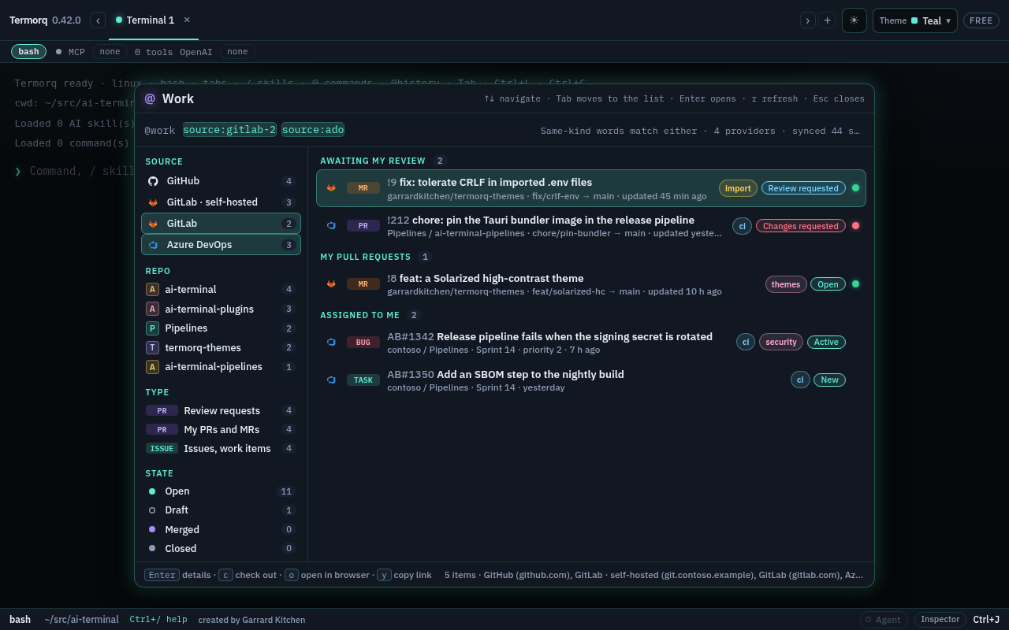Click the source:ado query token

tap(313, 130)
